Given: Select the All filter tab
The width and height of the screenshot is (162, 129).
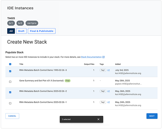Looking at the screenshot, I should coord(11,31).
